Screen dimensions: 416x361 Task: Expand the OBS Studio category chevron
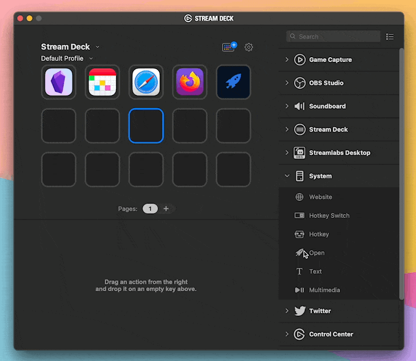click(287, 83)
